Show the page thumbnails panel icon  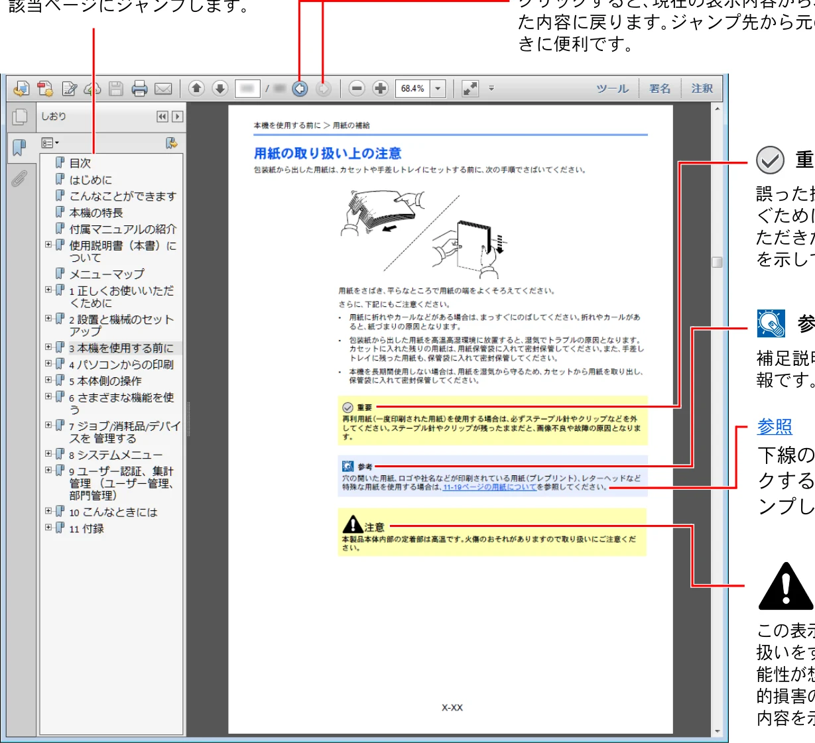pyautogui.click(x=21, y=117)
